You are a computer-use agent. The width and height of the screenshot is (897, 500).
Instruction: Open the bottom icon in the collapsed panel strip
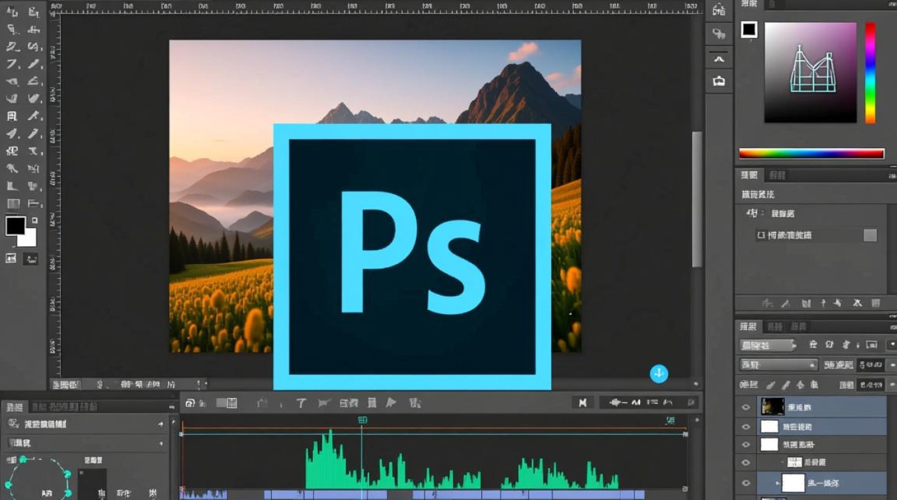pos(719,81)
